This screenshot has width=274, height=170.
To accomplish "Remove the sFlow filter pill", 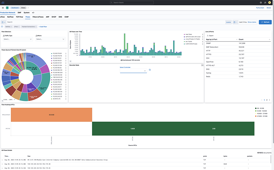I will 19,27.
